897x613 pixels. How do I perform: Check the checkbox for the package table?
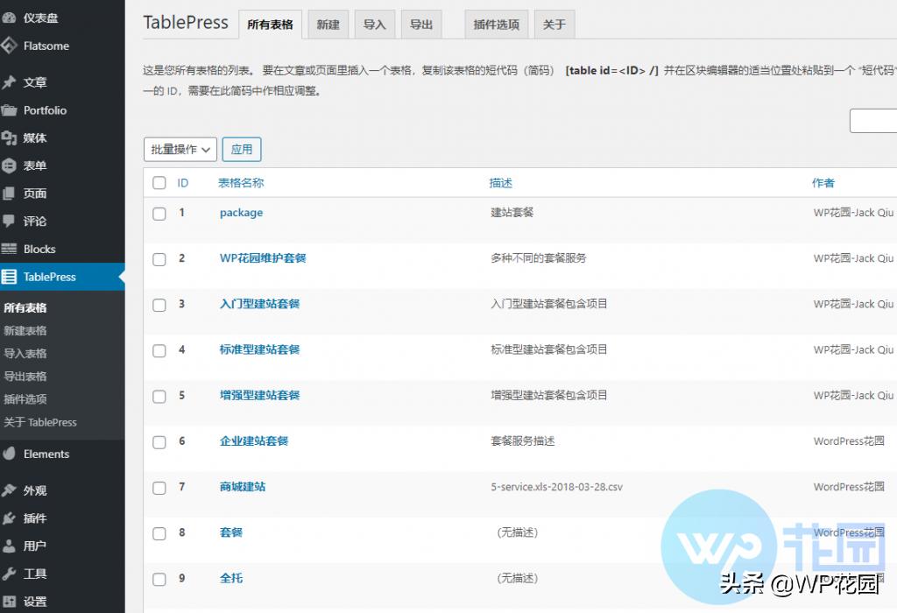tap(159, 214)
